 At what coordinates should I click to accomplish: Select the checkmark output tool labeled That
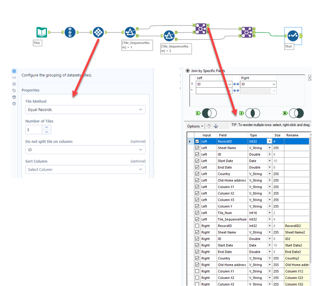293,36
